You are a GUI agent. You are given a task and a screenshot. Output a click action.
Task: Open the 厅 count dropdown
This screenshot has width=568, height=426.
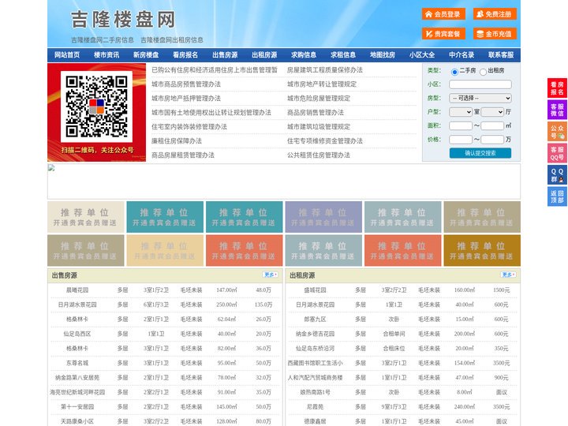coord(492,112)
